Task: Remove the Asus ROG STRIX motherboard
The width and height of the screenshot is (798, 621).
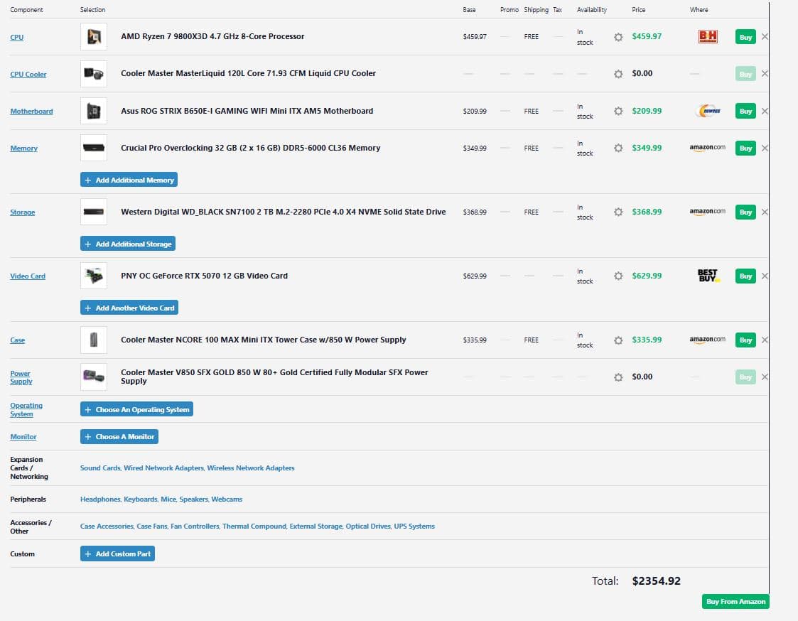Action: 765,111
